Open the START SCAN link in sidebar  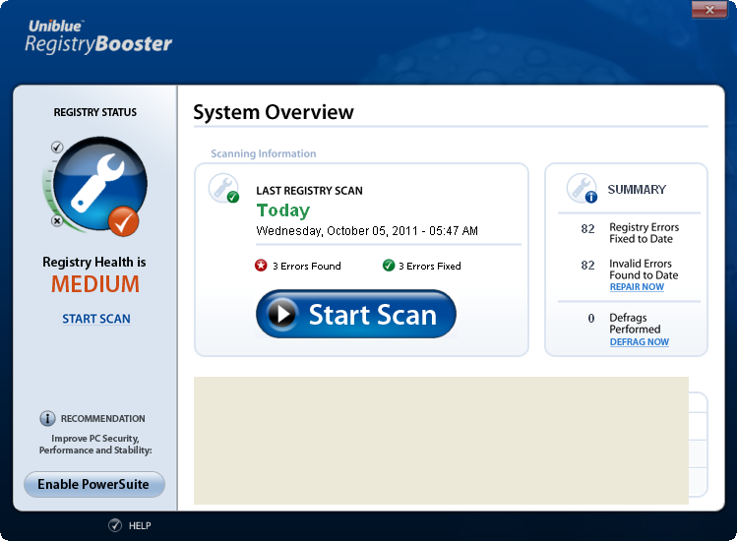[x=96, y=319]
